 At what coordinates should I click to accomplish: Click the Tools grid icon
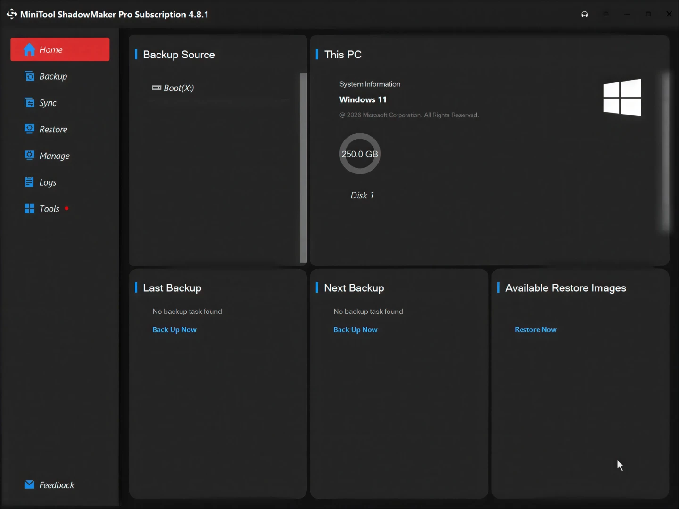(x=29, y=208)
